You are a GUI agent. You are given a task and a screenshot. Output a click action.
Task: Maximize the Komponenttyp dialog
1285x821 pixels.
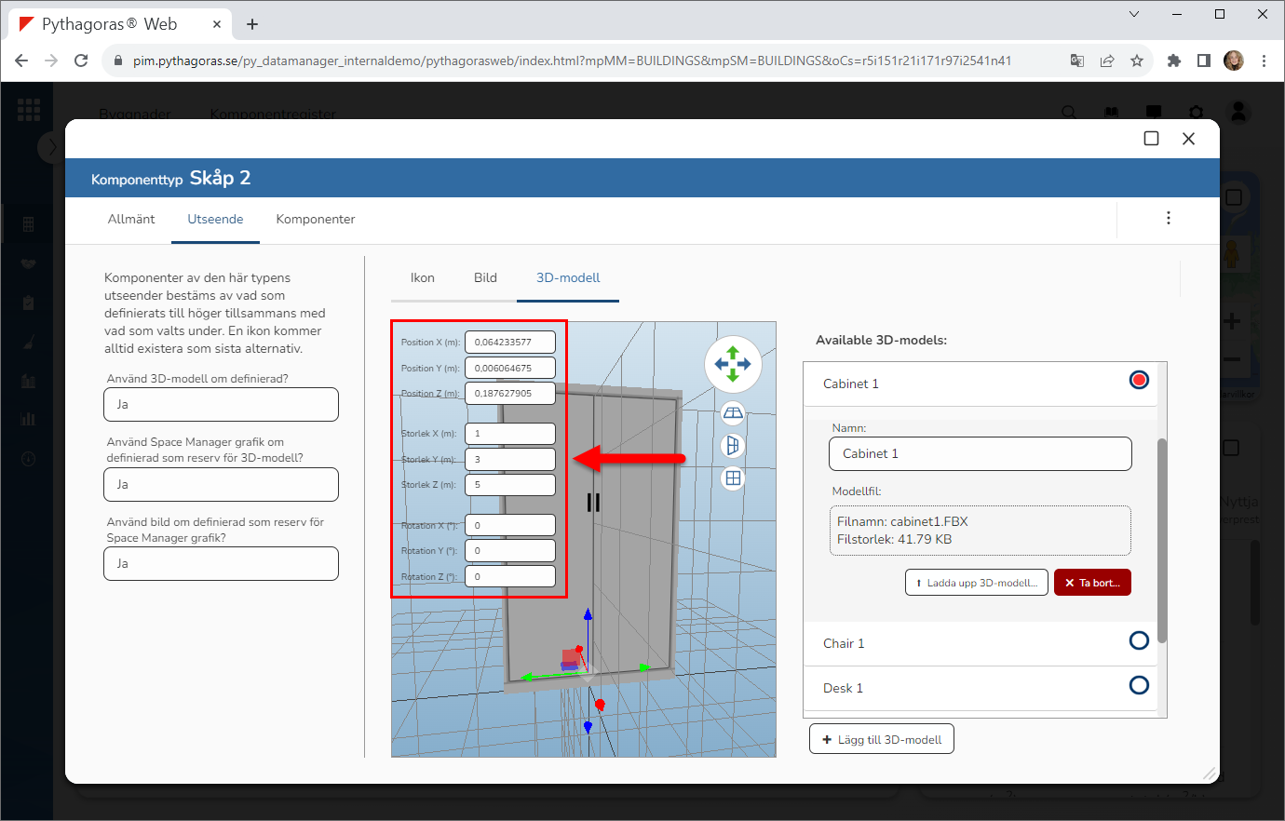coord(1151,139)
